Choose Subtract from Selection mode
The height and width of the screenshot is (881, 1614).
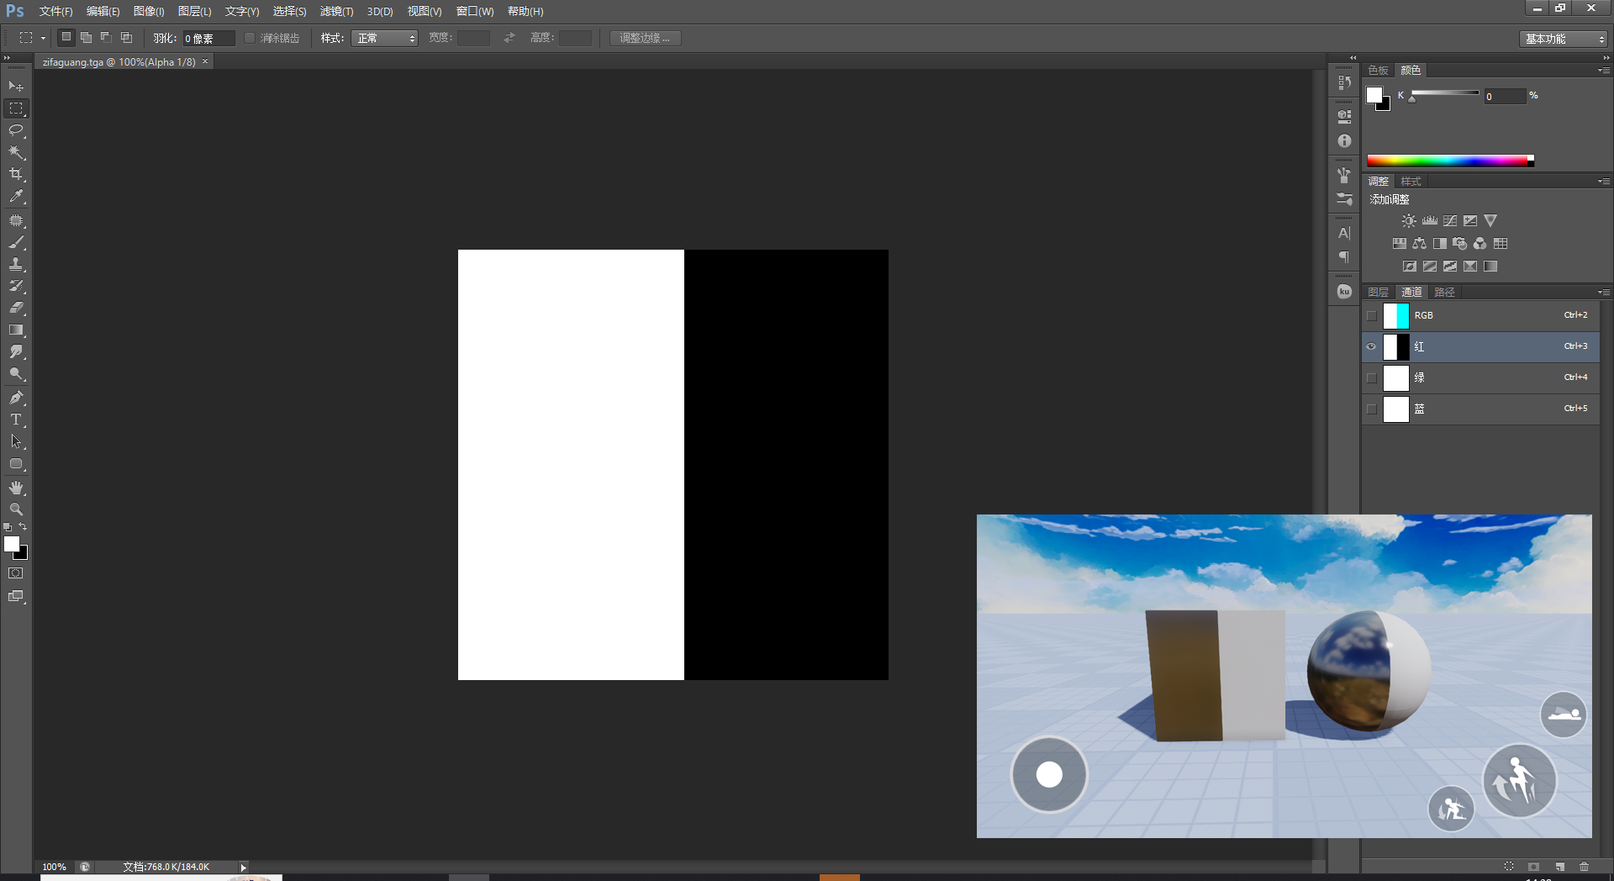[106, 37]
